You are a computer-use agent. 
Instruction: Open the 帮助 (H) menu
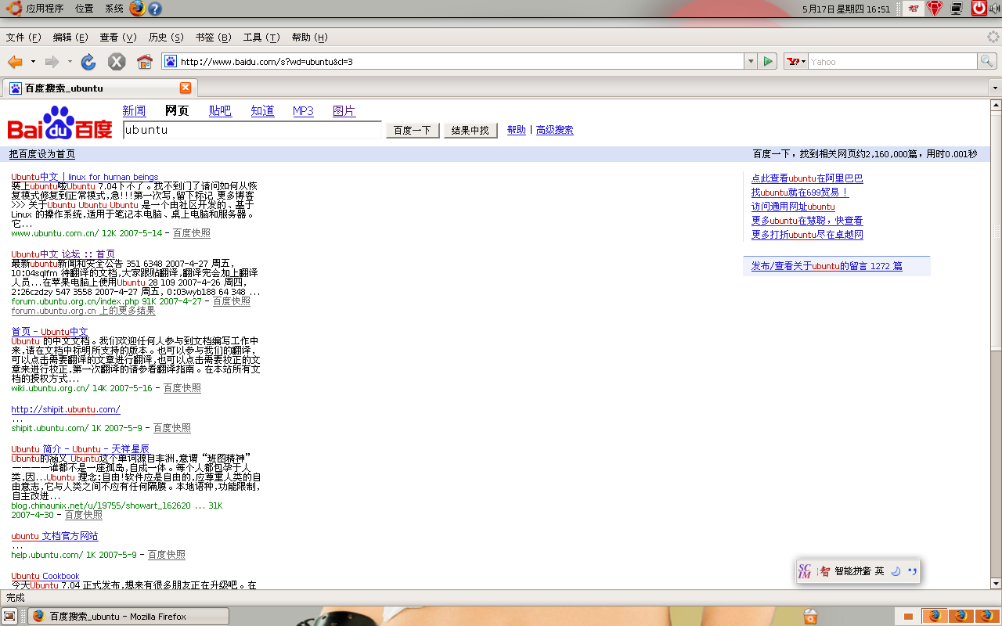[309, 38]
